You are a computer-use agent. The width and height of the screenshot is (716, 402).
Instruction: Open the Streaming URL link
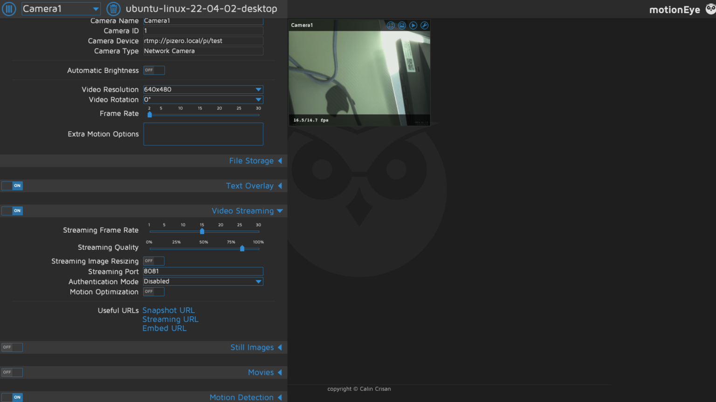tap(170, 319)
